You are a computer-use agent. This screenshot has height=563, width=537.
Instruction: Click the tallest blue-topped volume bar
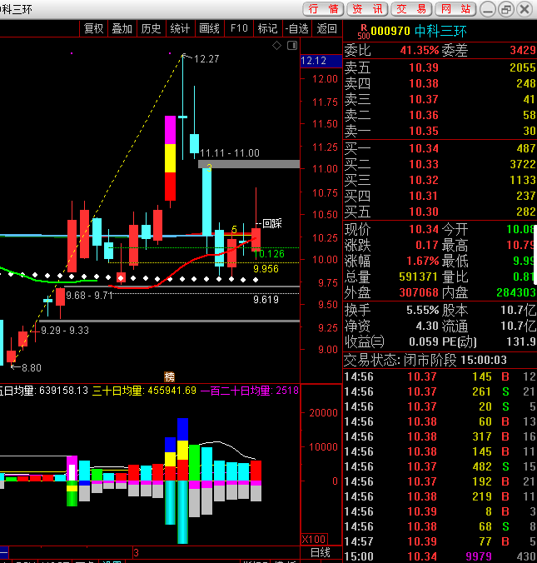click(182, 449)
